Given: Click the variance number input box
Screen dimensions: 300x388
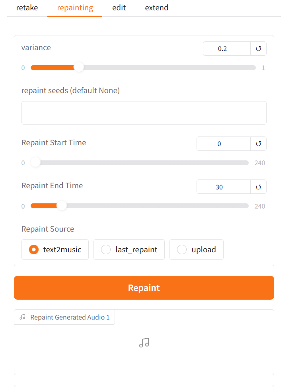Looking at the screenshot, I should (x=226, y=49).
